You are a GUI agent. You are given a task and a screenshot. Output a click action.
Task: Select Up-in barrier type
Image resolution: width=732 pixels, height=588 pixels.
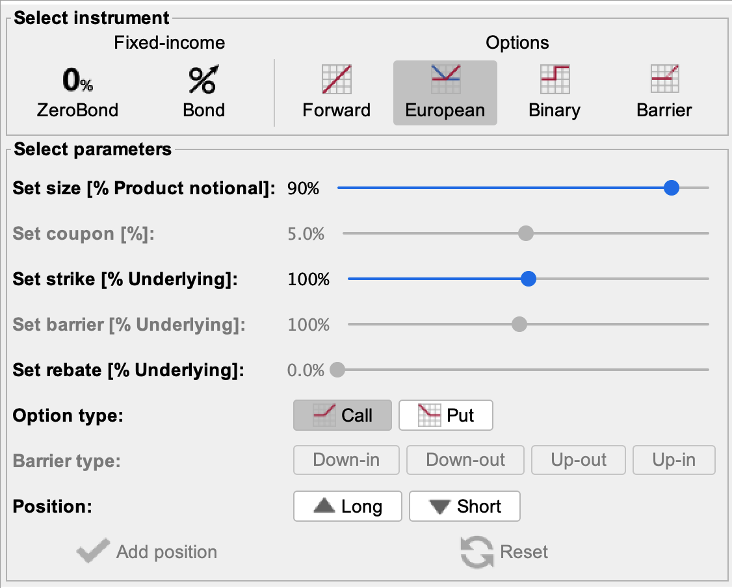[x=674, y=460]
